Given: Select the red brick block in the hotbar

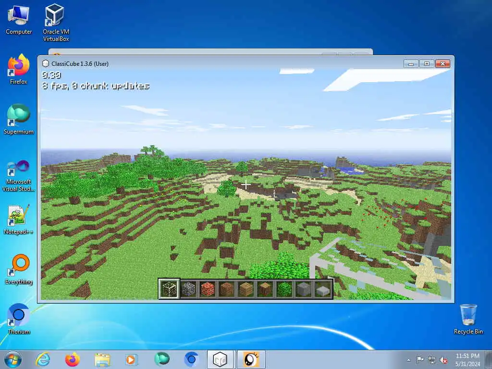Looking at the screenshot, I should pyautogui.click(x=208, y=289).
